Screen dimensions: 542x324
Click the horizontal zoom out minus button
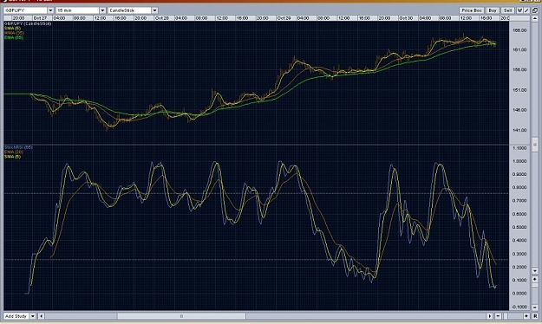point(498,316)
